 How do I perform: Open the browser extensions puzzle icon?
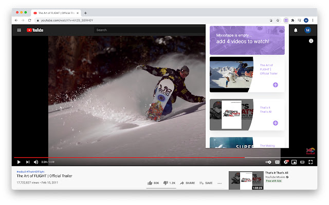293,20
